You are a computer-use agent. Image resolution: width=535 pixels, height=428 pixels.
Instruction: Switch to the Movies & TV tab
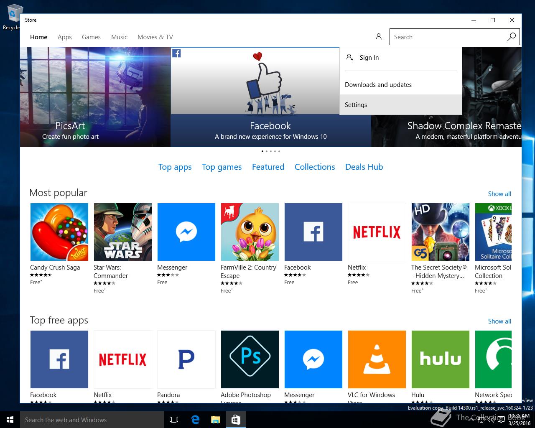coord(155,37)
